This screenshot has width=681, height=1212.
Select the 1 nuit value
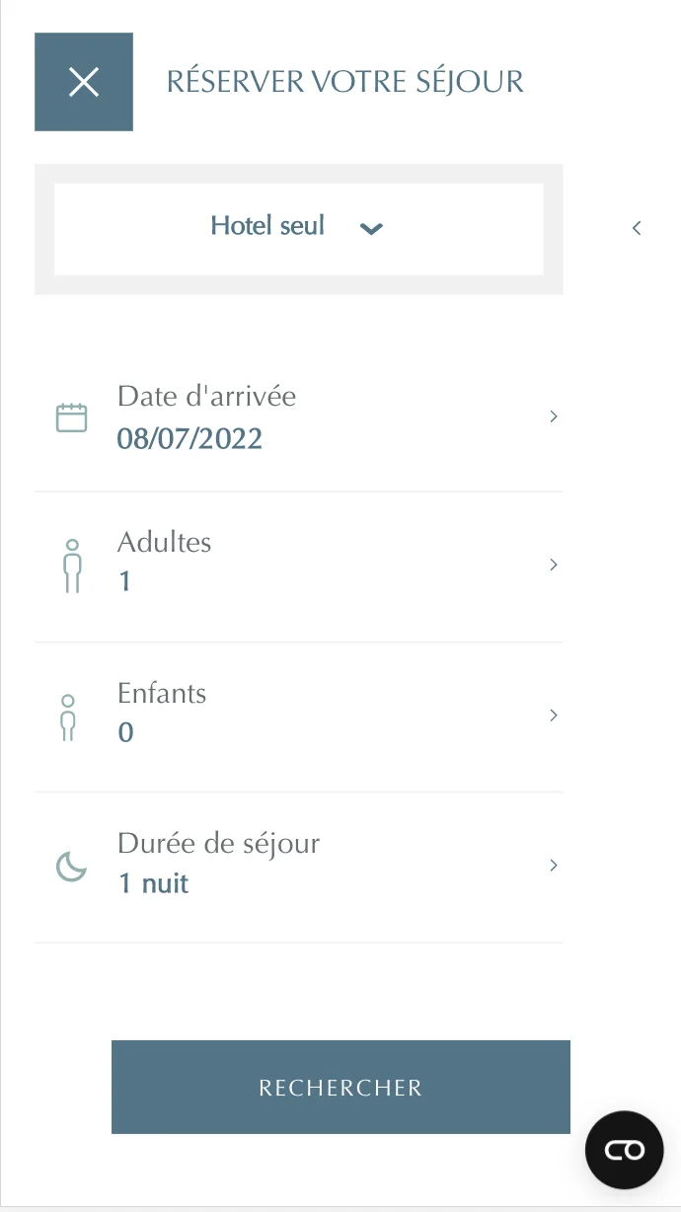(153, 883)
